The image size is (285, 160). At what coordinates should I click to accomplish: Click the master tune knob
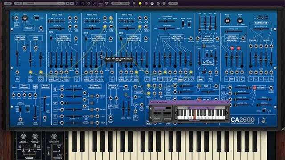[x=228, y=20]
